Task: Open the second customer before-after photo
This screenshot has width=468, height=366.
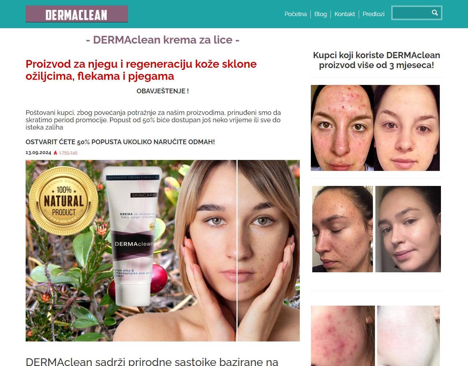Action: [376, 229]
